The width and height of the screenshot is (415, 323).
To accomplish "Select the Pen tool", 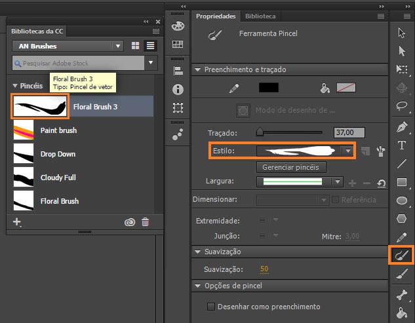I will (x=402, y=127).
